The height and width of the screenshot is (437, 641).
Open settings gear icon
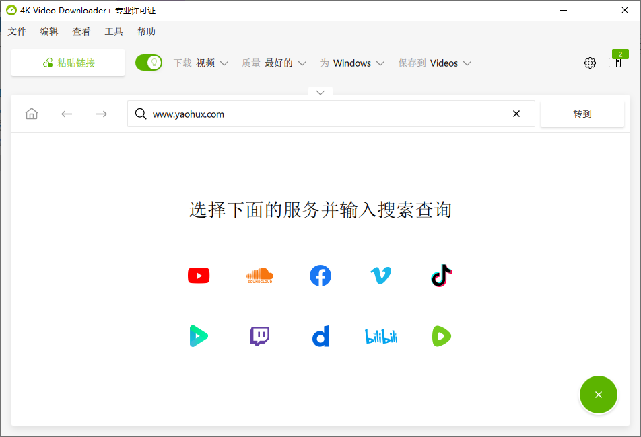(x=590, y=63)
